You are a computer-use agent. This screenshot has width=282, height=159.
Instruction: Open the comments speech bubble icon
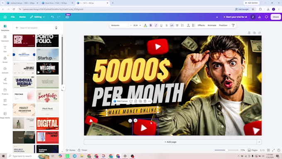(x=267, y=17)
